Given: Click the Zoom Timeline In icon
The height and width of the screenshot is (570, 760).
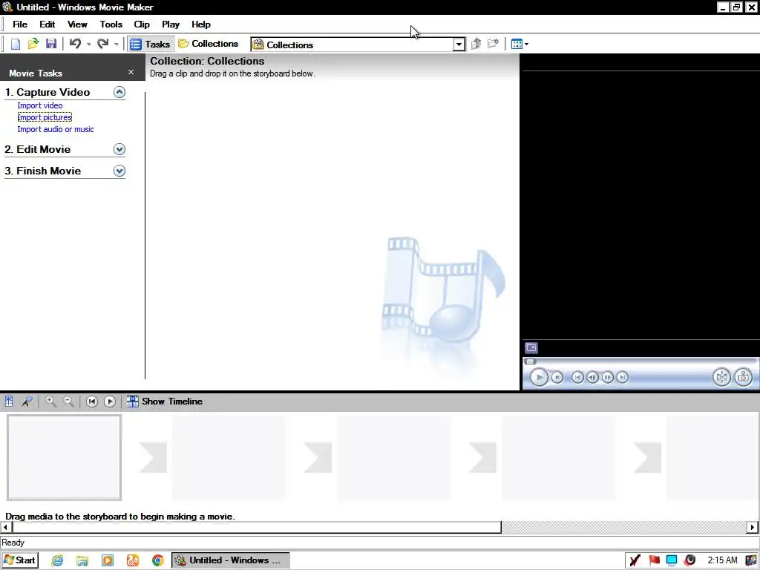Looking at the screenshot, I should pyautogui.click(x=50, y=402).
